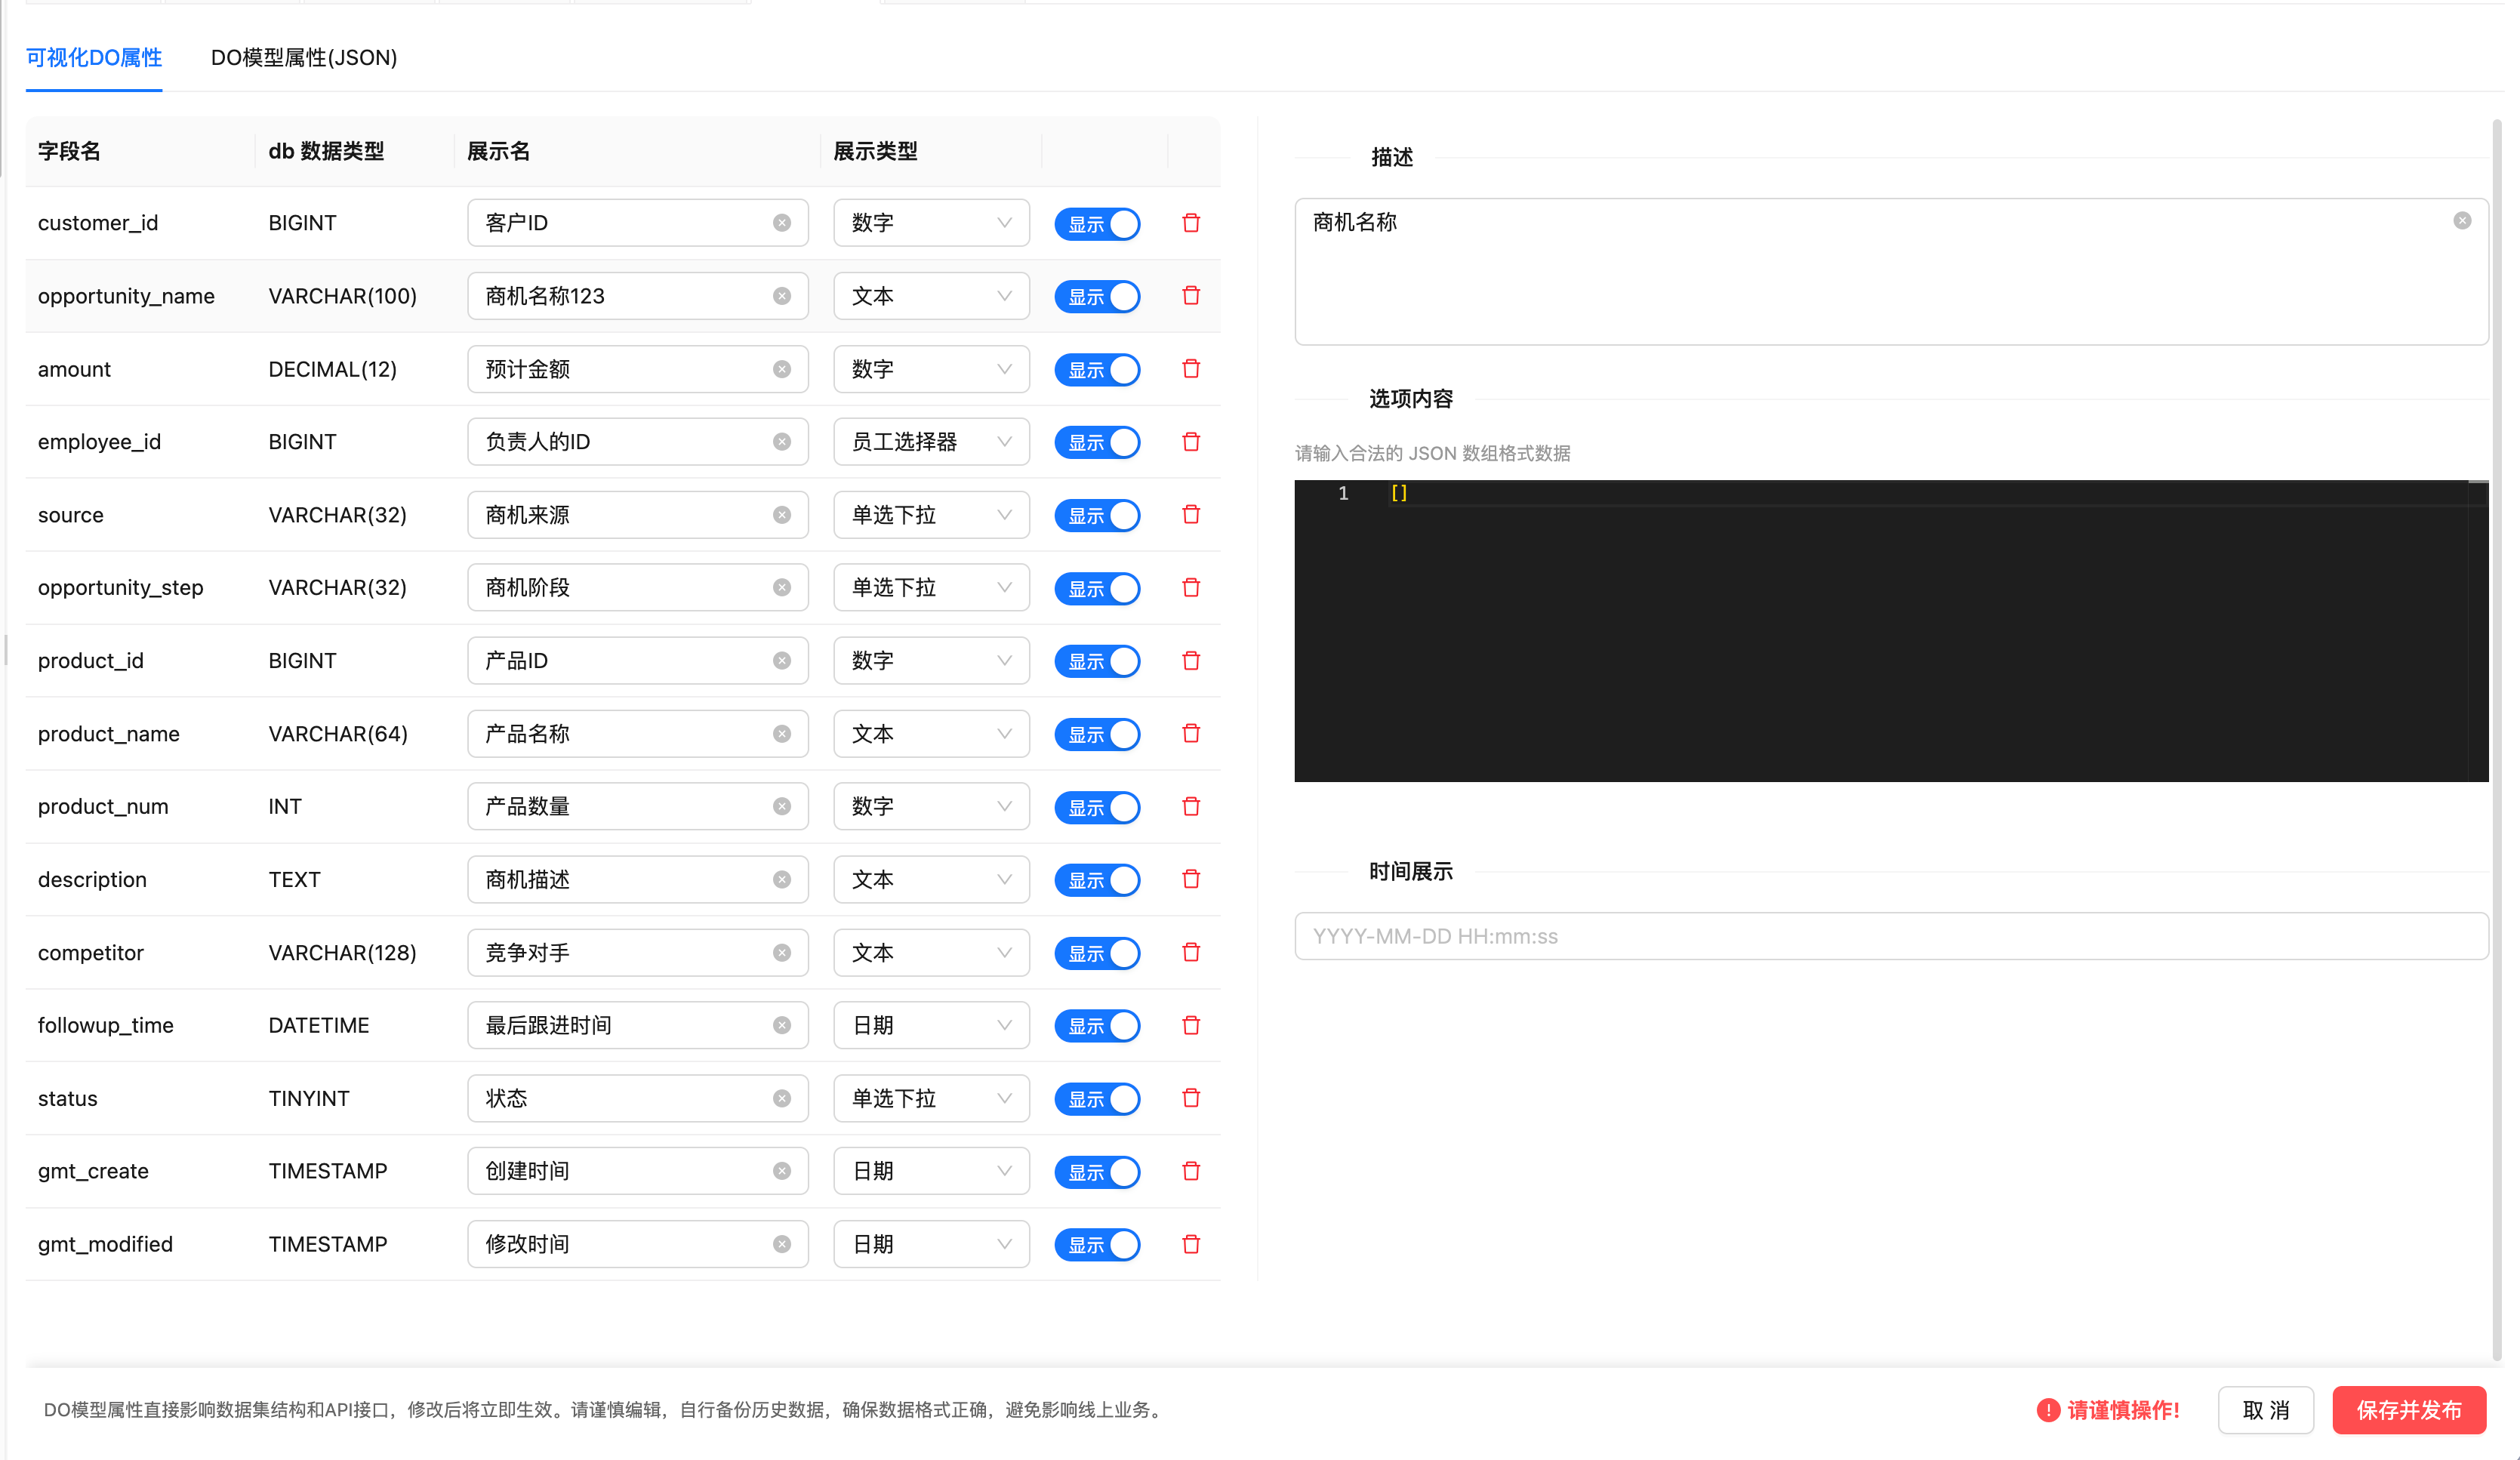Image resolution: width=2520 pixels, height=1460 pixels.
Task: Delete the product_name field row
Action: pyautogui.click(x=1190, y=734)
